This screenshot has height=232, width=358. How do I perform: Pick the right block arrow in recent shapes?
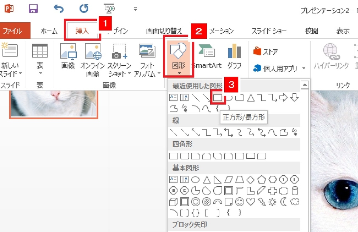coord(283,98)
